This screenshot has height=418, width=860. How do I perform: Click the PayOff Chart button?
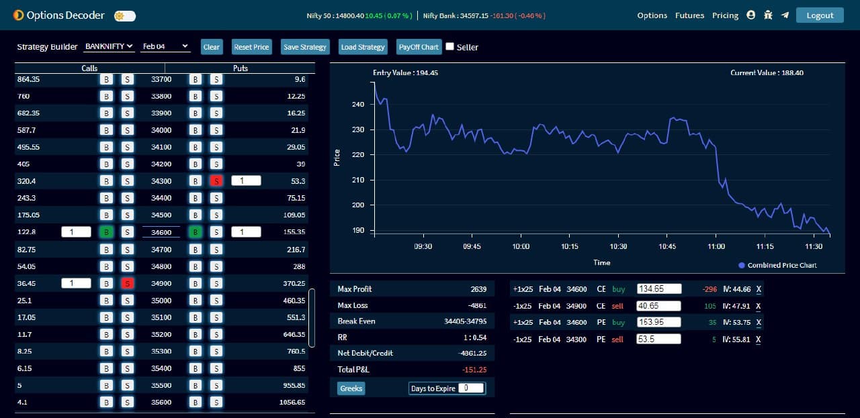pos(419,46)
